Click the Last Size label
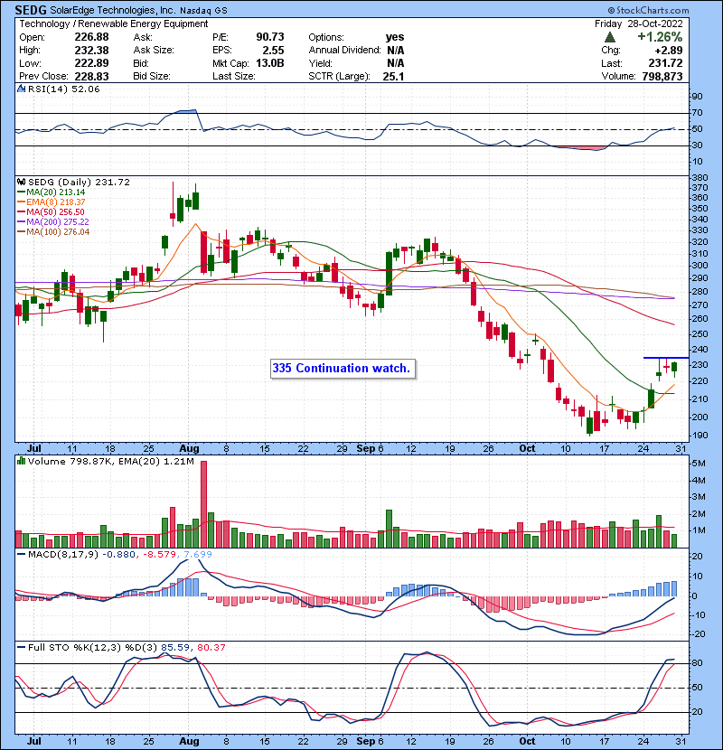This screenshot has width=723, height=750. 233,77
